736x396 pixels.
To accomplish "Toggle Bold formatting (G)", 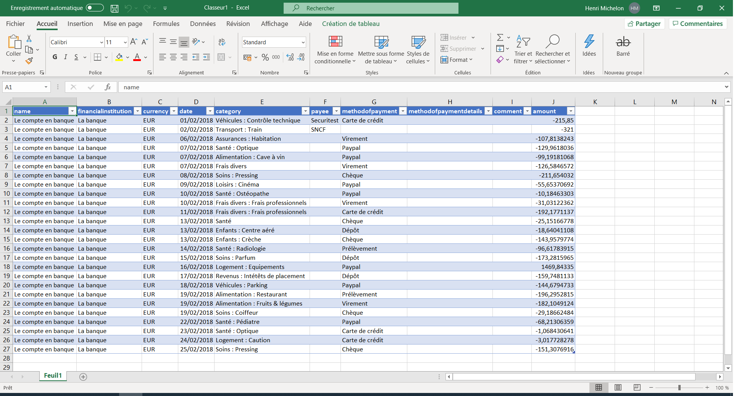I will click(x=55, y=57).
